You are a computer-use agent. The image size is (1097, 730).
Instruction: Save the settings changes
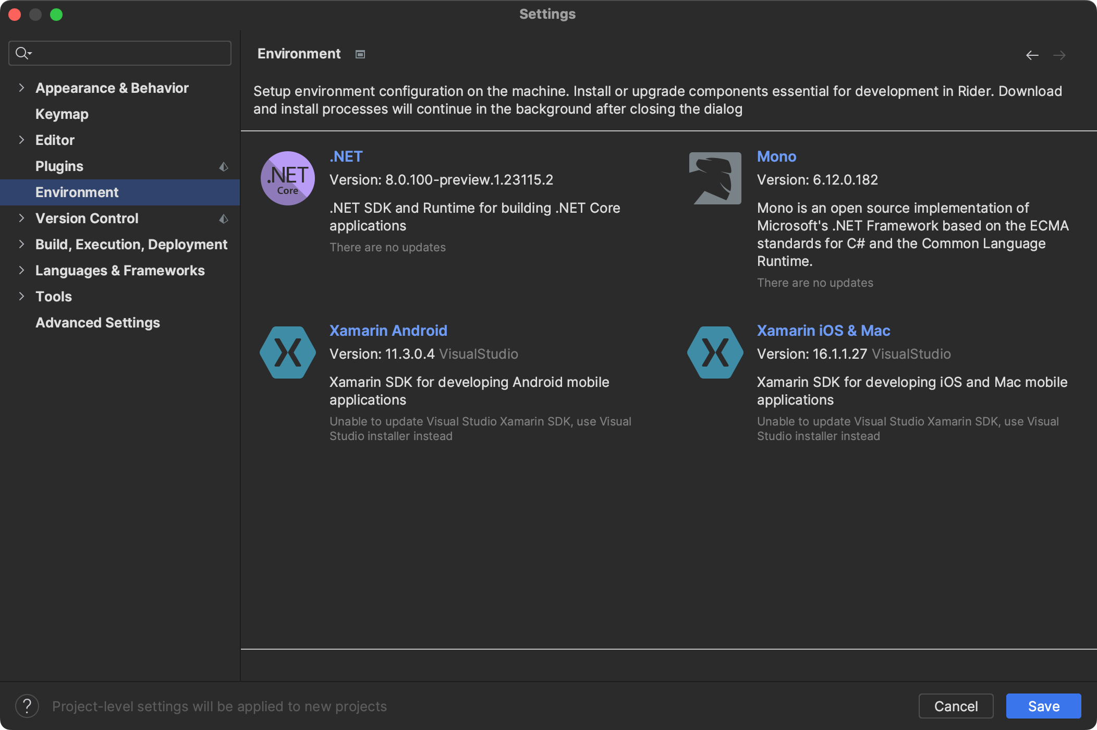point(1044,706)
